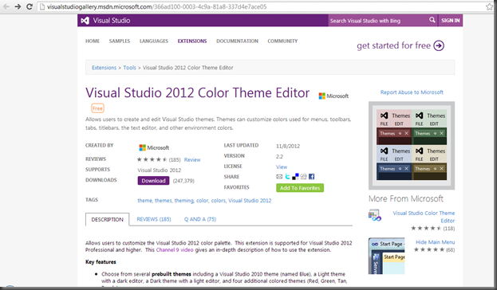Reload the page with the refresh icon

coord(30,6)
